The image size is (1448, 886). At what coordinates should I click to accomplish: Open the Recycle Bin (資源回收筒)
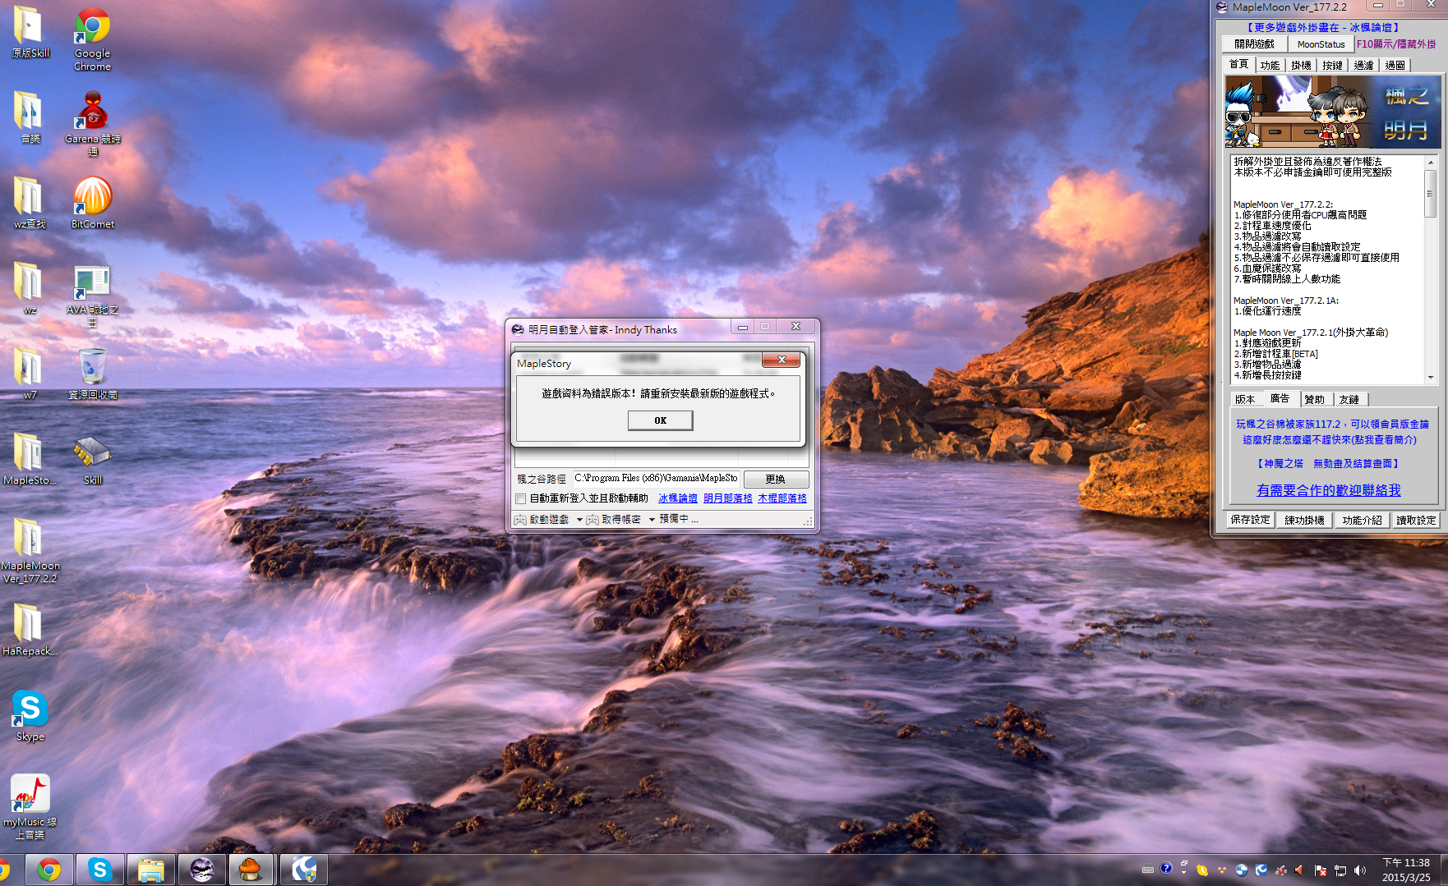click(x=92, y=374)
